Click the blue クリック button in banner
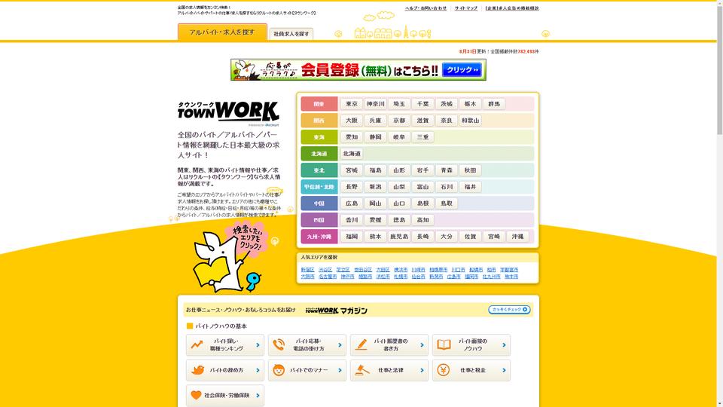 (462, 69)
